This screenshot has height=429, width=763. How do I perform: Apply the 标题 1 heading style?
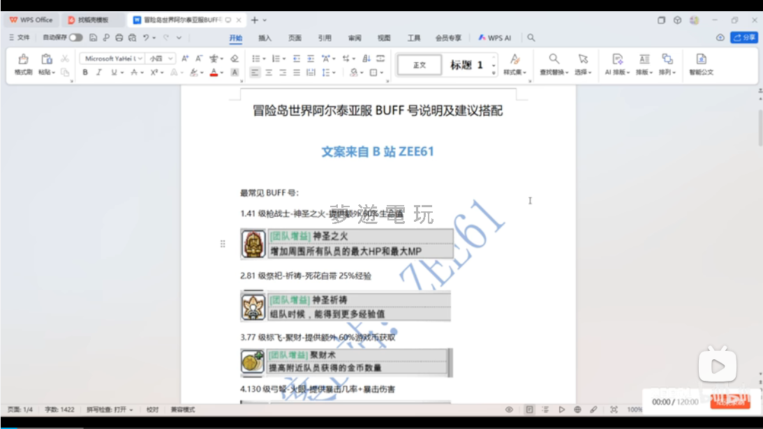click(466, 65)
